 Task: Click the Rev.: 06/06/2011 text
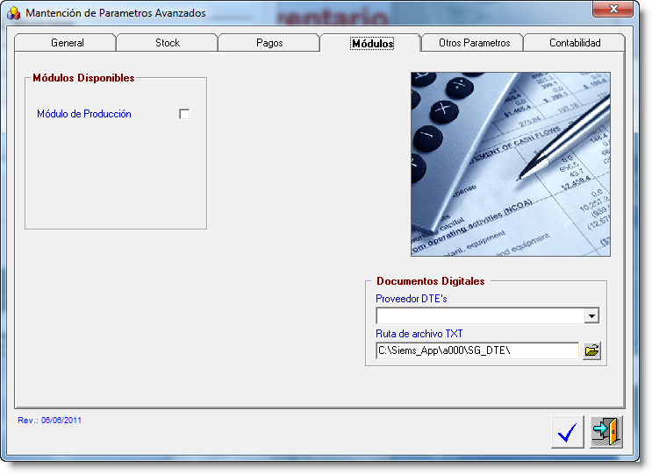[x=49, y=420]
